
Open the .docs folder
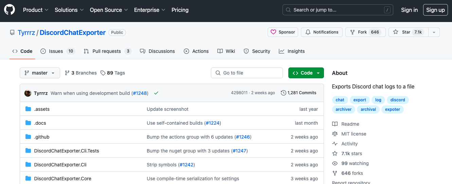tap(40, 123)
